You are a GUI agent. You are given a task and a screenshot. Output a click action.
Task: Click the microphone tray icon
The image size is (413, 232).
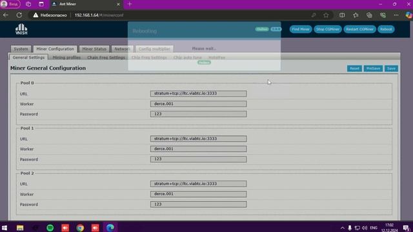point(350,227)
